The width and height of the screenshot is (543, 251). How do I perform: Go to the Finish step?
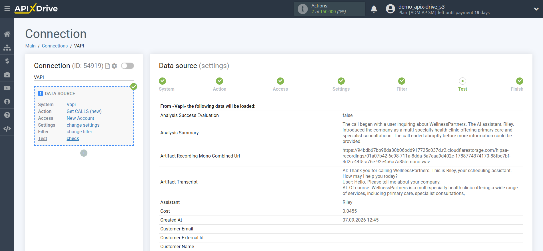click(x=520, y=81)
